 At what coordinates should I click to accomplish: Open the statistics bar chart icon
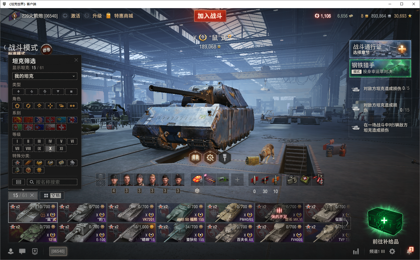tap(356, 252)
